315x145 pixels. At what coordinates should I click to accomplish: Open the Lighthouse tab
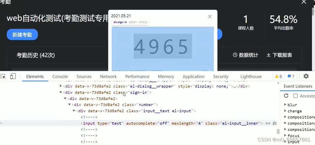251,77
